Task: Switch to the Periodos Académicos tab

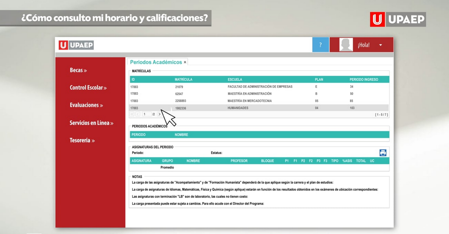Action: (156, 62)
